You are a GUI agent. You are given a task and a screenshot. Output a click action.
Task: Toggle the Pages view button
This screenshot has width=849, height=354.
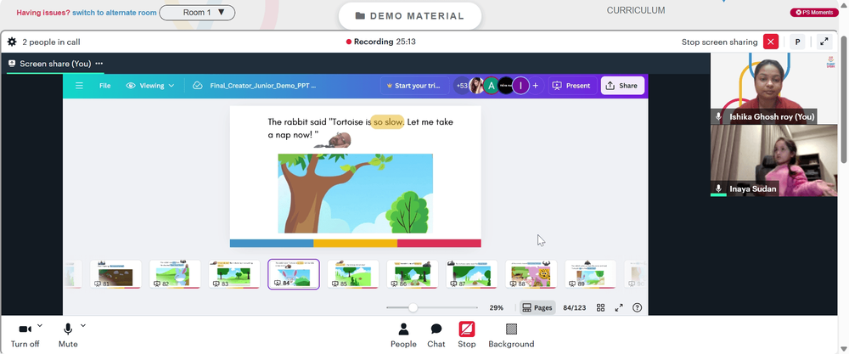pos(537,307)
